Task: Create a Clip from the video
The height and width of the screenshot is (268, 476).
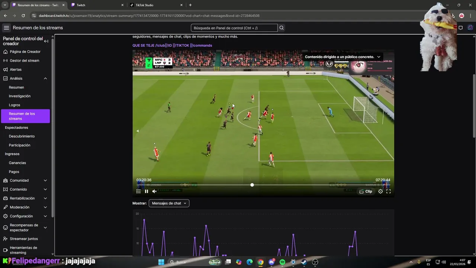Action: click(x=366, y=191)
